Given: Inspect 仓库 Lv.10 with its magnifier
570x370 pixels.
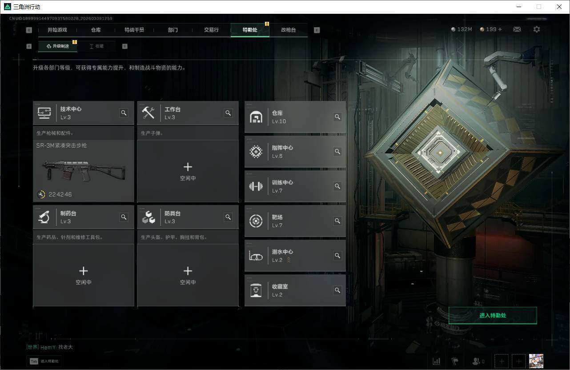Looking at the screenshot, I should 337,117.
